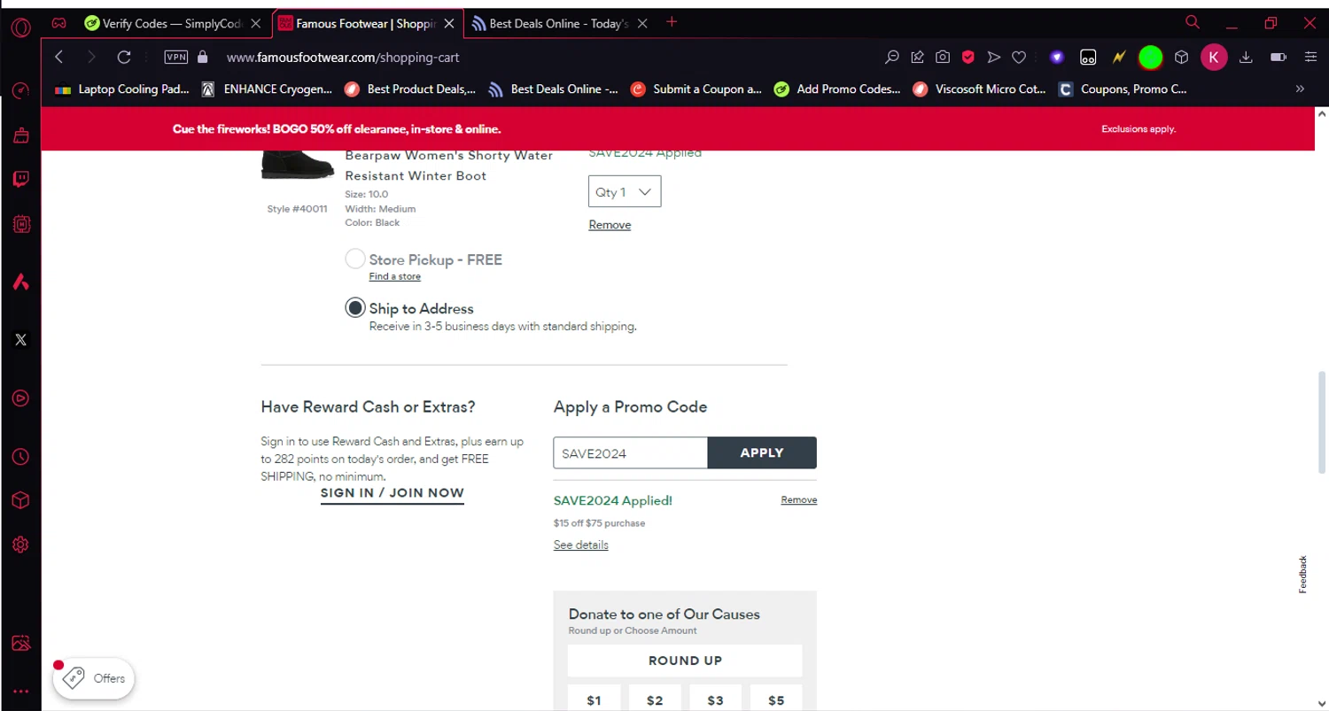Image resolution: width=1329 pixels, height=711 pixels.
Task: Select Ship to Address radio button
Action: (x=354, y=307)
